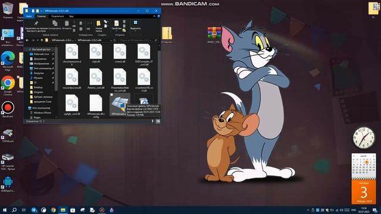
Task: Open Bandicam recorder from the taskbar
Action: 102,210
